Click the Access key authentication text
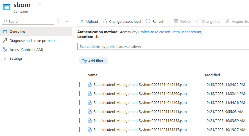Viewport: 249px width, 136px height. pos(128,32)
